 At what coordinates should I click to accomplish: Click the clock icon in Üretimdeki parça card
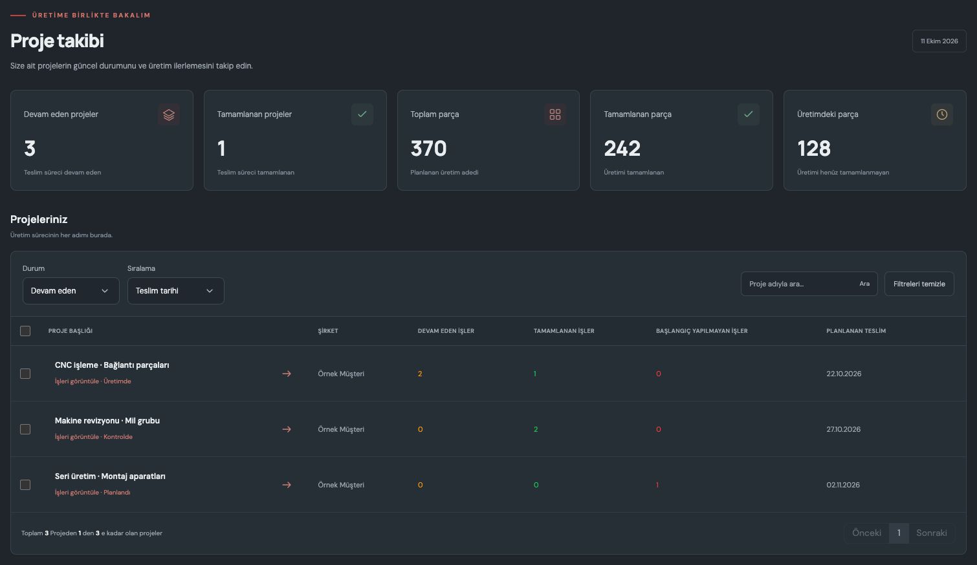pyautogui.click(x=942, y=114)
